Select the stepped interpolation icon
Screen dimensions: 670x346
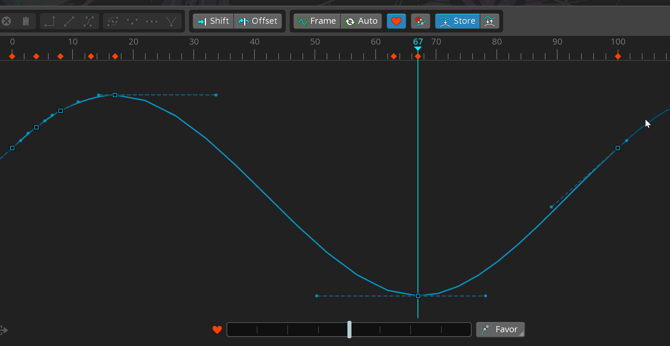tap(50, 21)
